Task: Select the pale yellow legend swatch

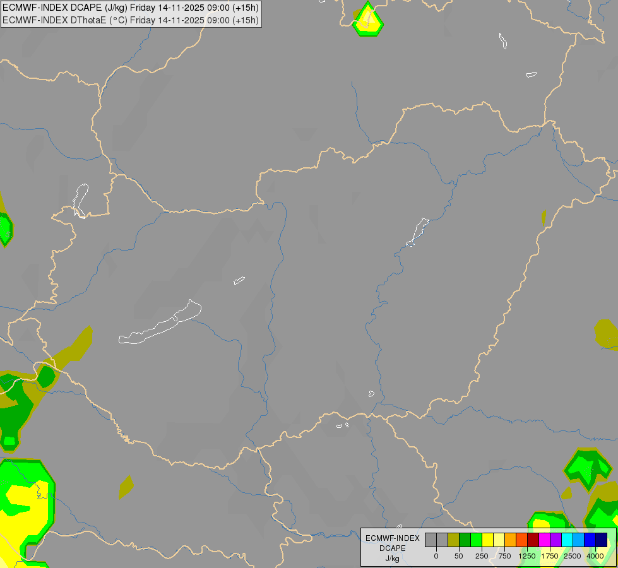Action: (x=499, y=540)
